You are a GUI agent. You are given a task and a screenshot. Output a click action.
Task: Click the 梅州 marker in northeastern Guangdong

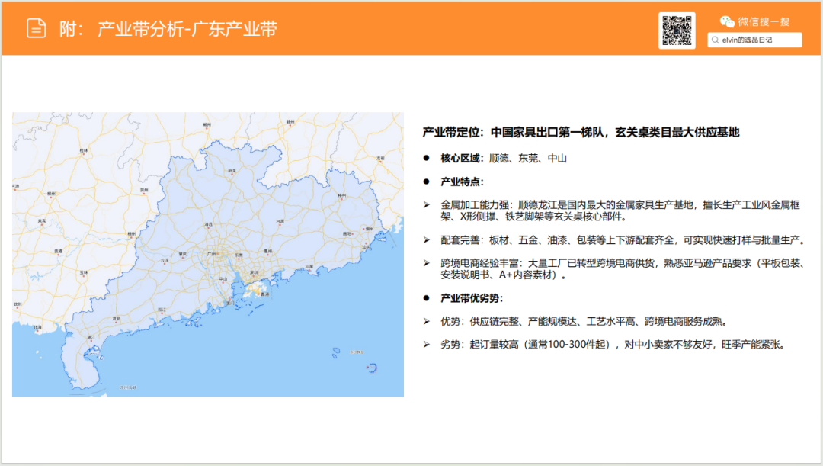point(341,198)
